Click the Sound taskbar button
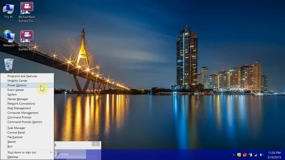 (70, 154)
